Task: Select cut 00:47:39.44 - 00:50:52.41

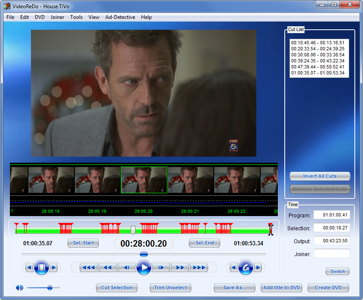Action: point(317,67)
